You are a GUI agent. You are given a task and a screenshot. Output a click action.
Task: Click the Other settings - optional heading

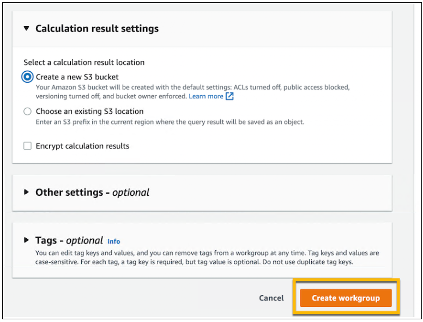pyautogui.click(x=92, y=193)
